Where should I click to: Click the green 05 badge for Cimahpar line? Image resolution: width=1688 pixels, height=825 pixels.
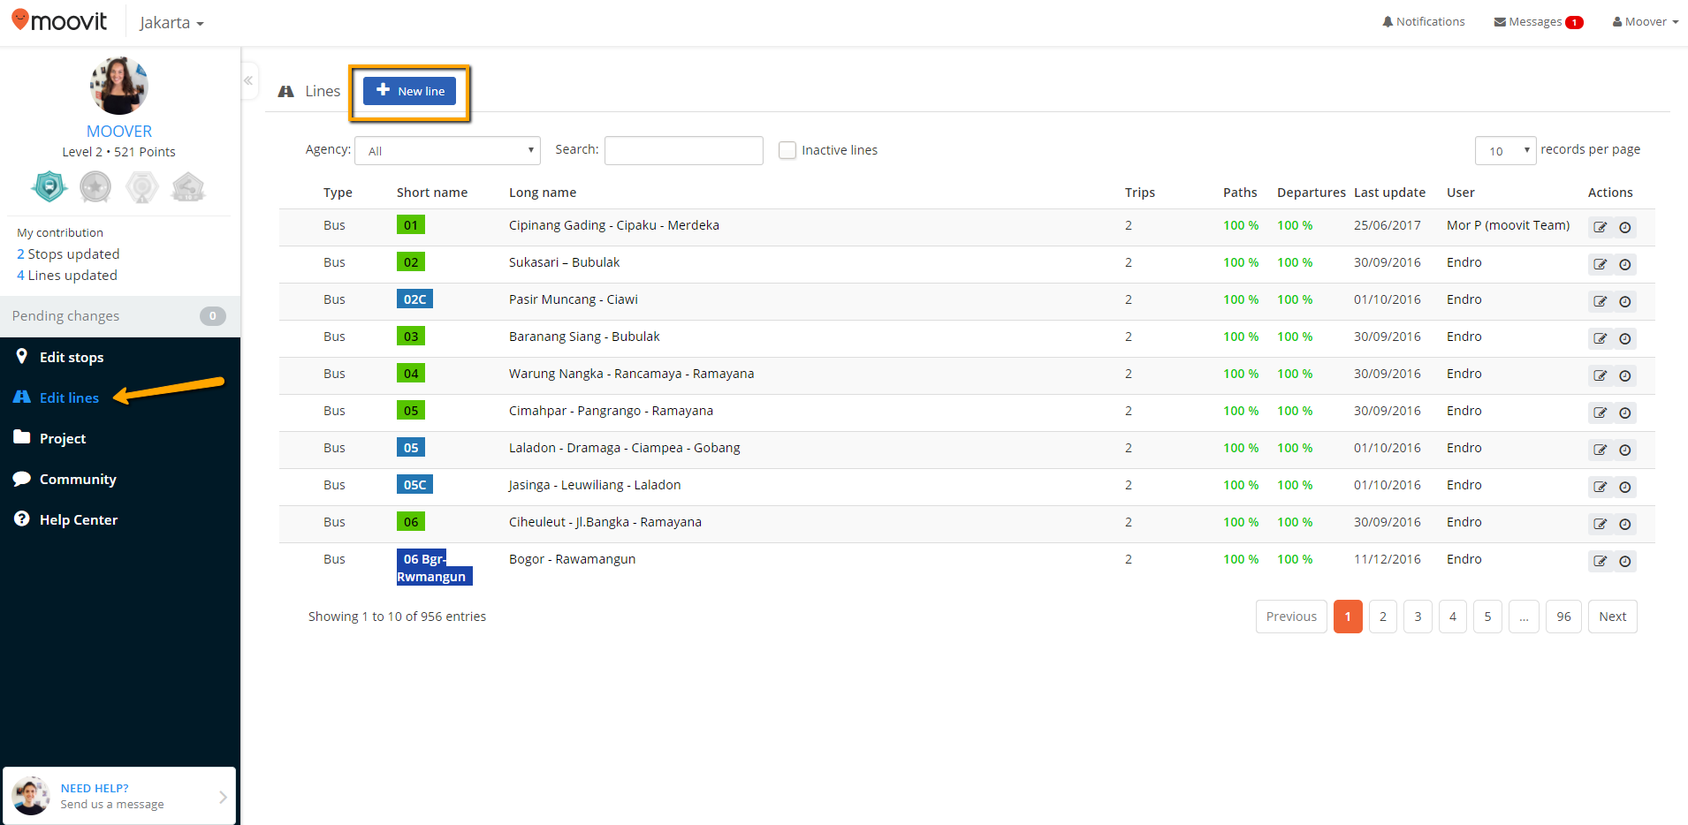pyautogui.click(x=411, y=410)
